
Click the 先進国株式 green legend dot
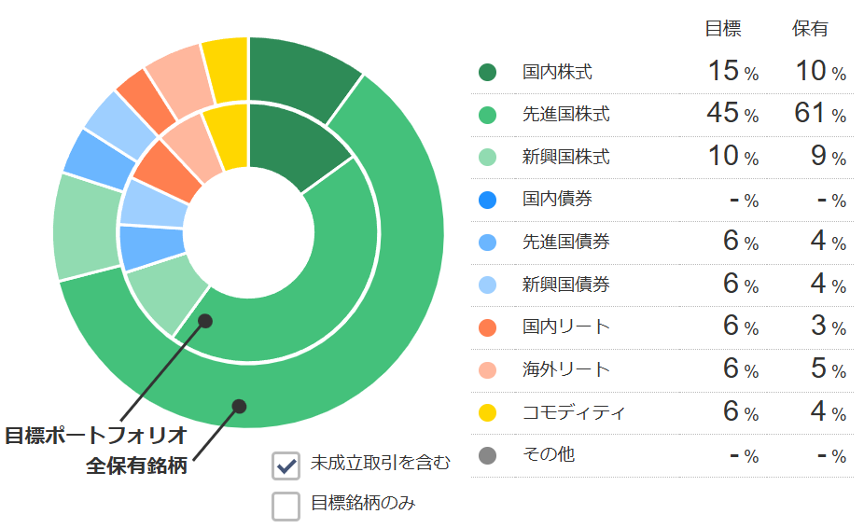coord(487,115)
